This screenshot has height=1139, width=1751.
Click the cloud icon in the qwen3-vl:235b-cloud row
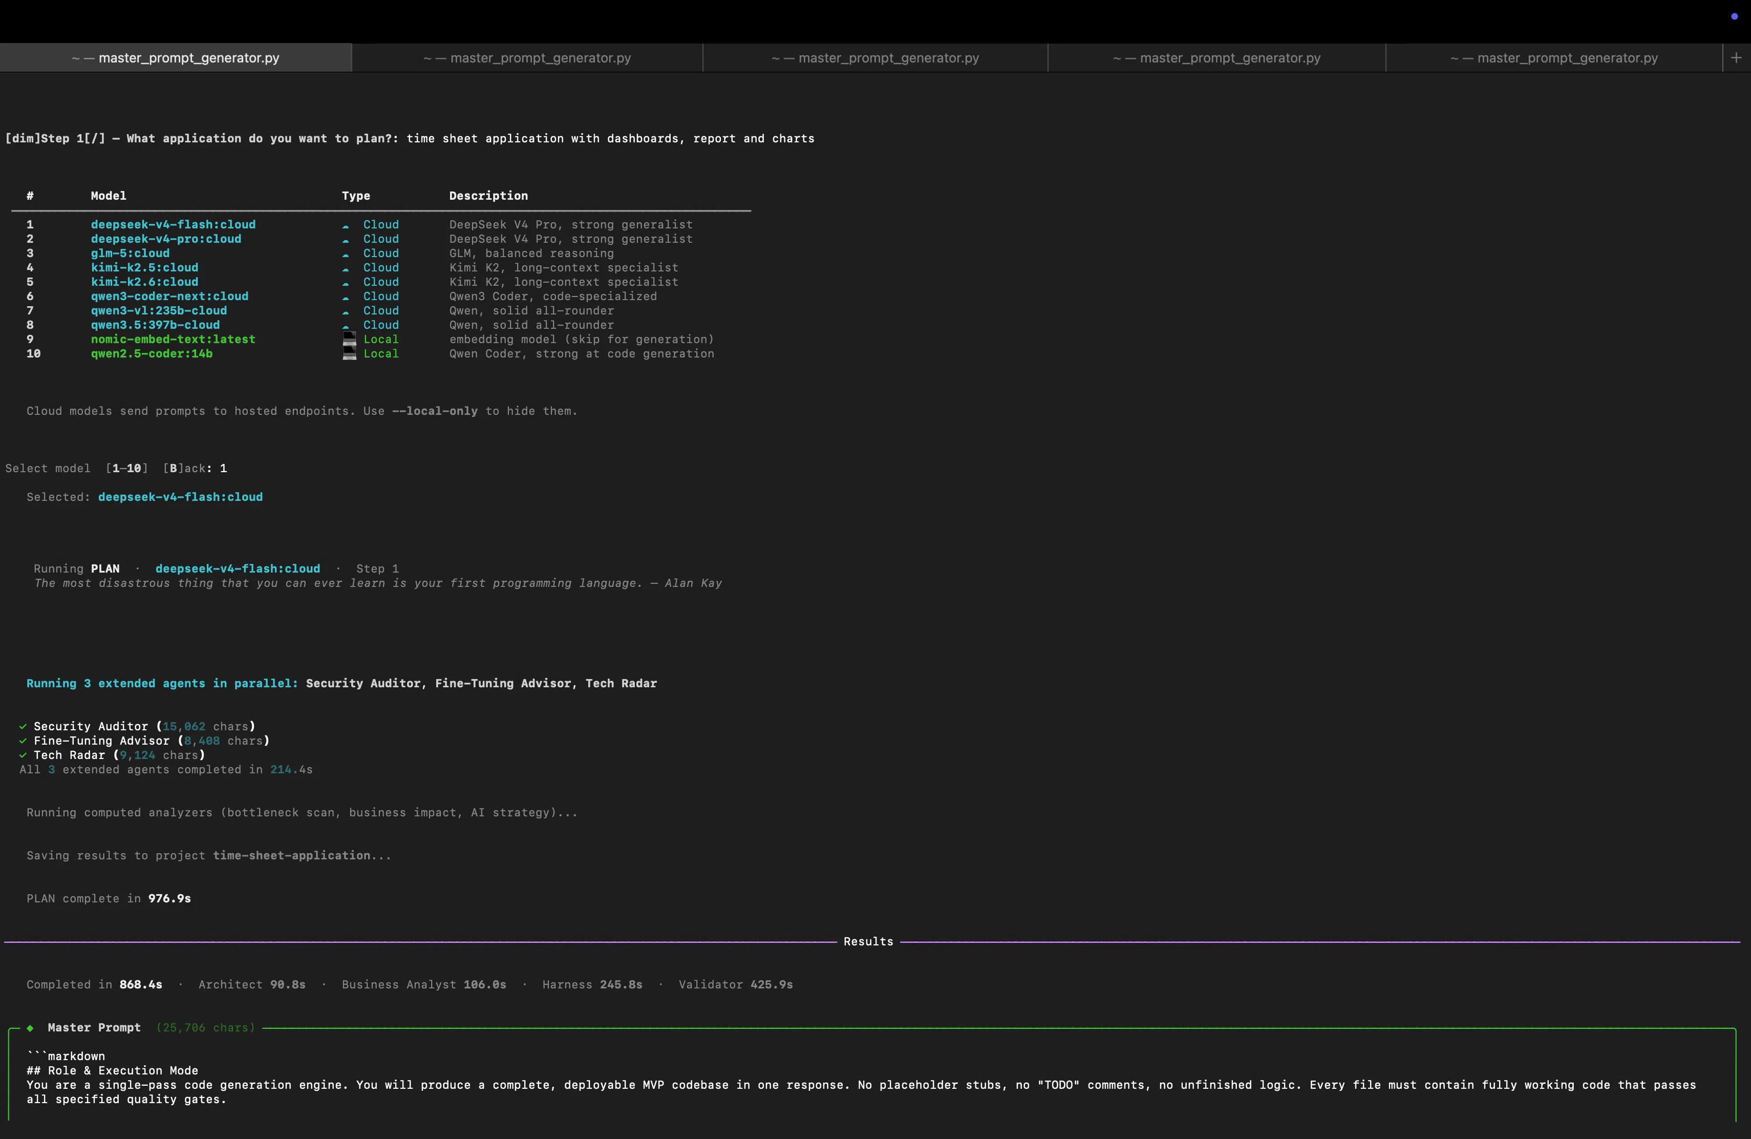click(345, 312)
